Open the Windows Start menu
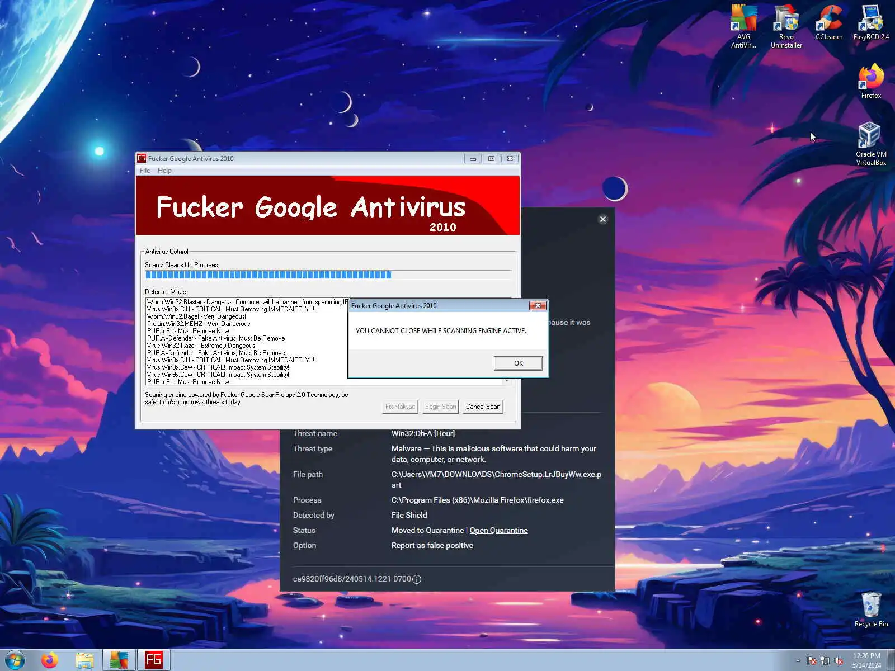Image resolution: width=895 pixels, height=671 pixels. (15, 660)
